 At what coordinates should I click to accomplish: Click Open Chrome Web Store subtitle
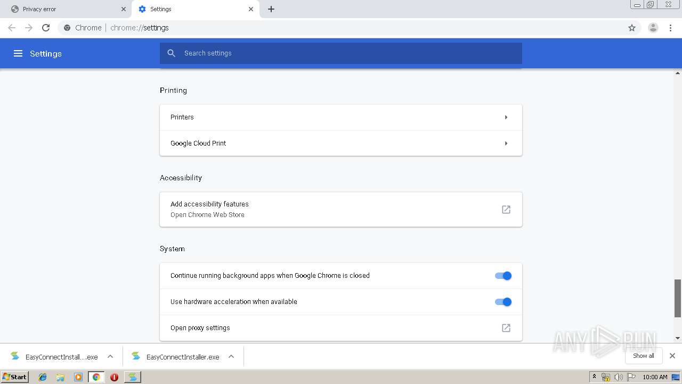pyautogui.click(x=207, y=215)
